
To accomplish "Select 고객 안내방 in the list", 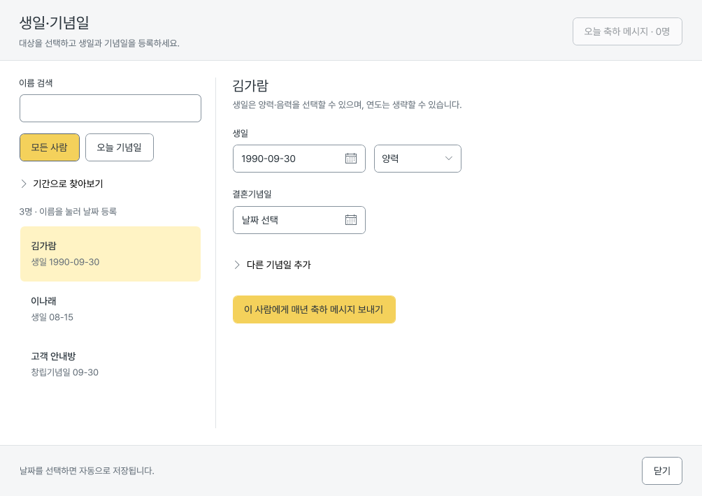I will pos(110,364).
